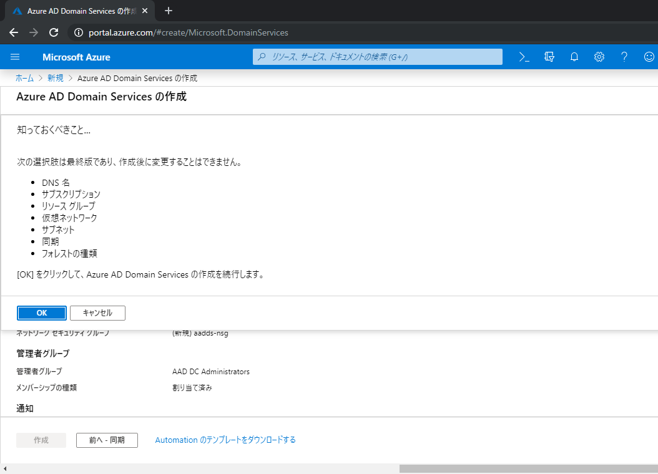
Task: Click the '管理者グループ' section heading
Action: tap(43, 354)
